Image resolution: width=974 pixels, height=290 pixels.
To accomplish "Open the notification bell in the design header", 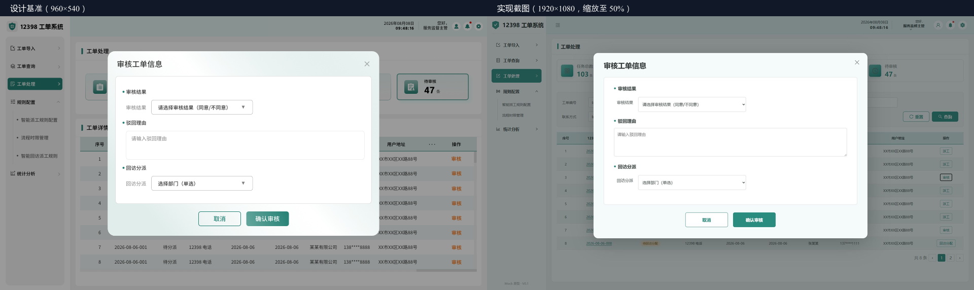I will pos(467,26).
